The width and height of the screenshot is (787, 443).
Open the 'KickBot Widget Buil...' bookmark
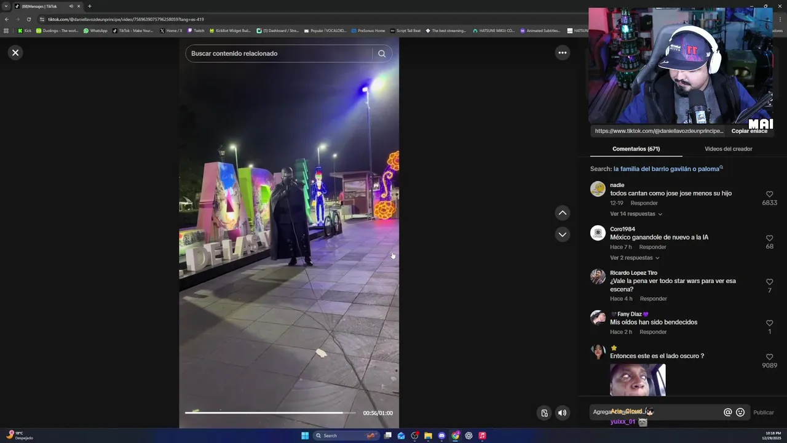click(x=230, y=31)
